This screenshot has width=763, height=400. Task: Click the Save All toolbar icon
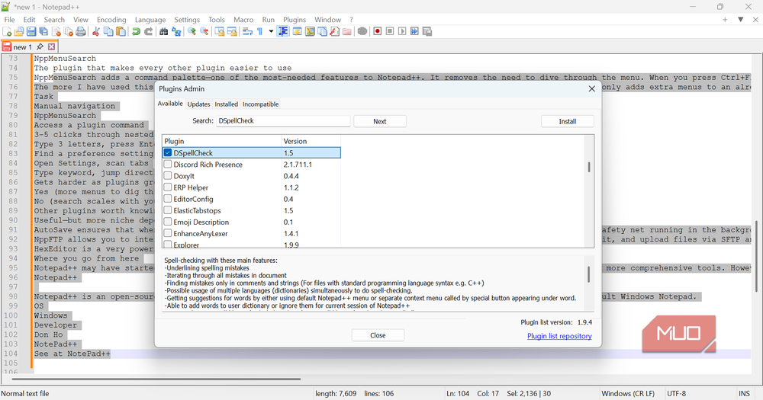pyautogui.click(x=43, y=31)
